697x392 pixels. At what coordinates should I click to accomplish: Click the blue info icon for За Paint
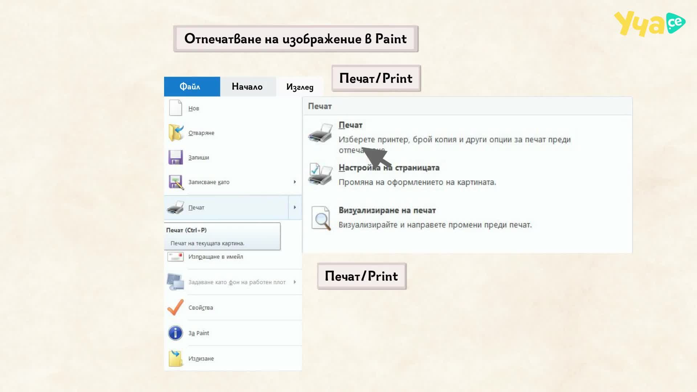point(175,333)
